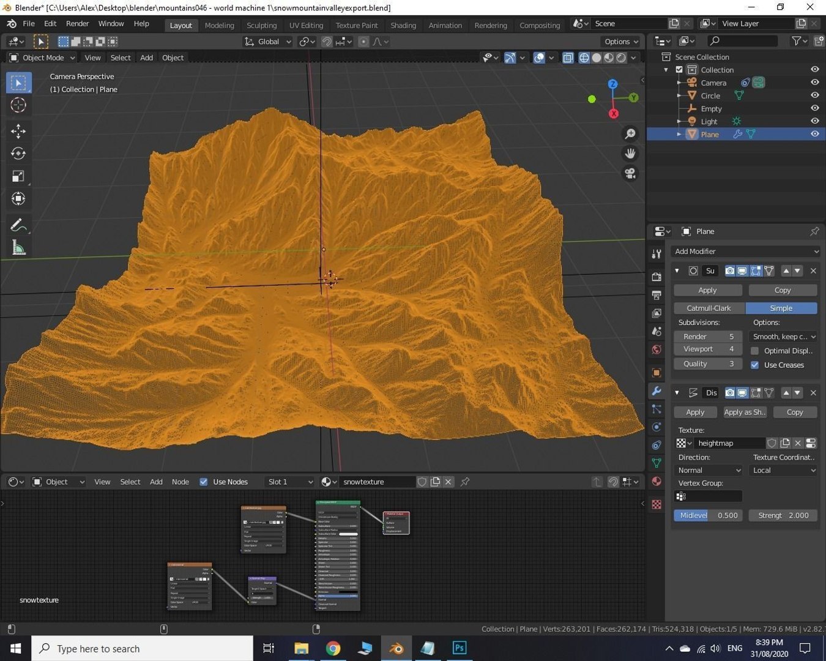Image resolution: width=826 pixels, height=661 pixels.
Task: Open the Material properties tab icon
Action: 657,481
